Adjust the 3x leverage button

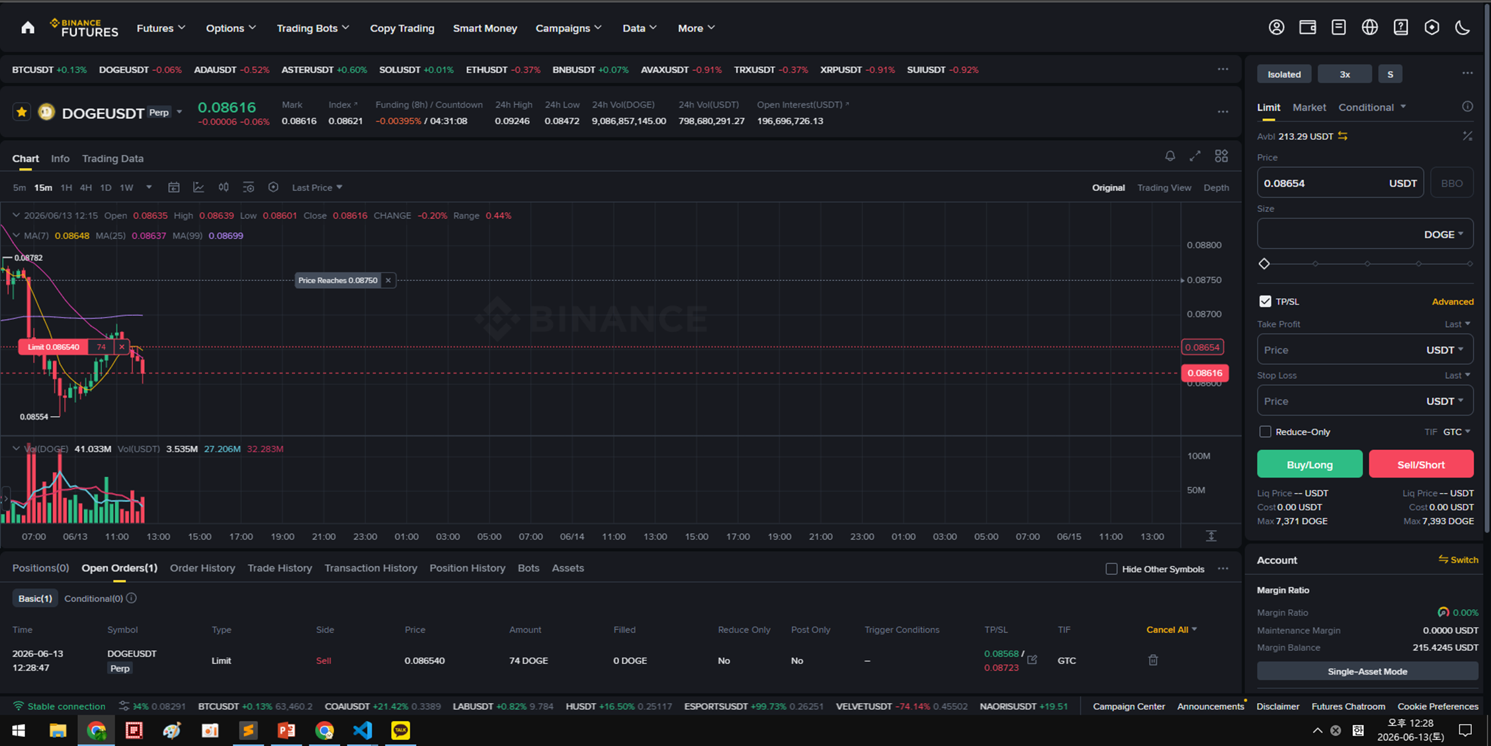pos(1345,74)
